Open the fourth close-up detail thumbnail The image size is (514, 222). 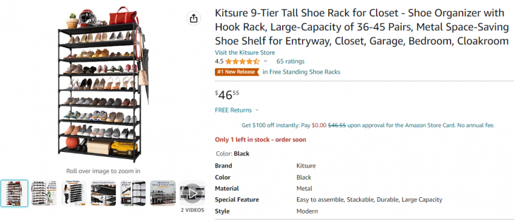click(x=104, y=194)
